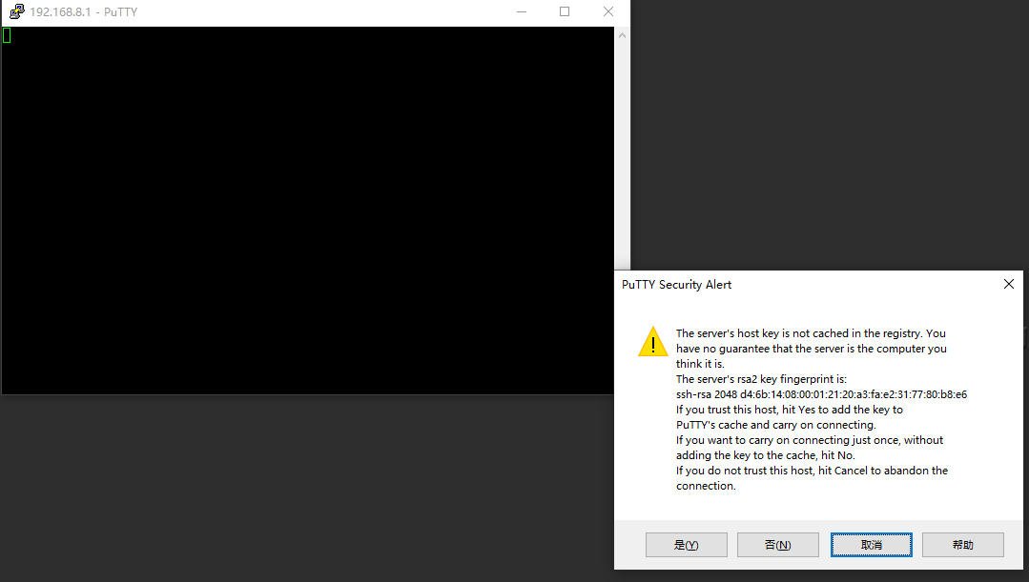Minimize the 192.168.8.1 PuTTY window
1029x582 pixels.
tap(521, 12)
